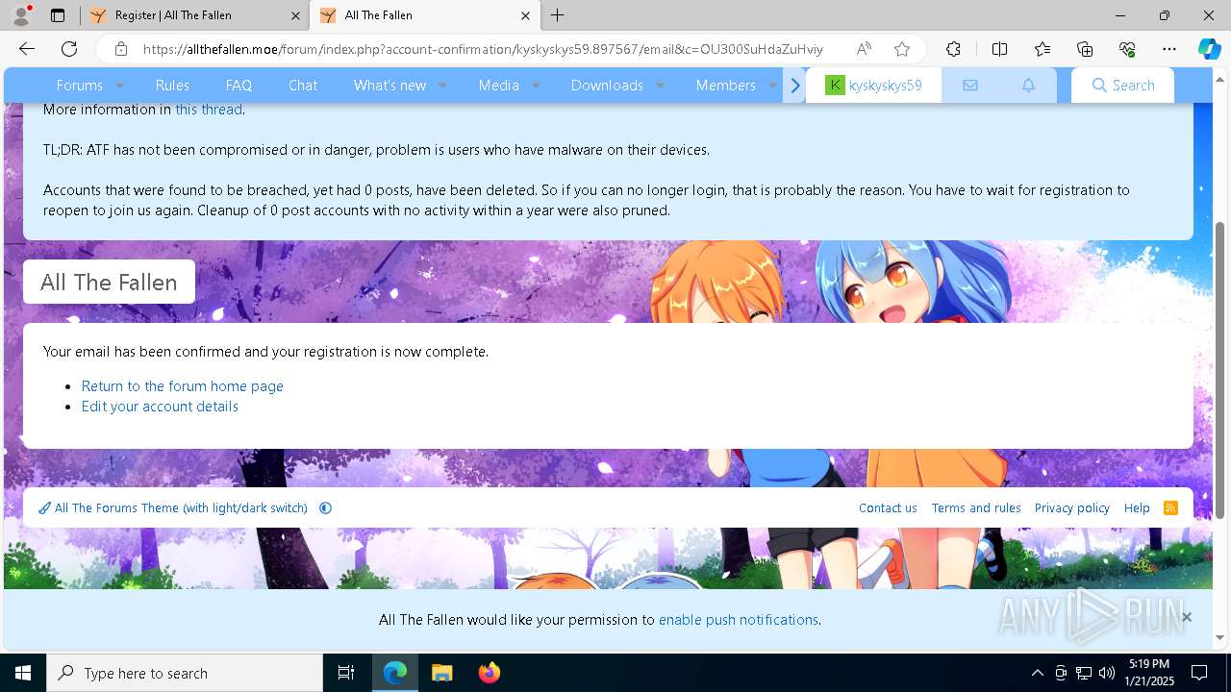Viewport: 1231px width, 692px height.
Task: Open Firefox from taskbar
Action: 489,673
